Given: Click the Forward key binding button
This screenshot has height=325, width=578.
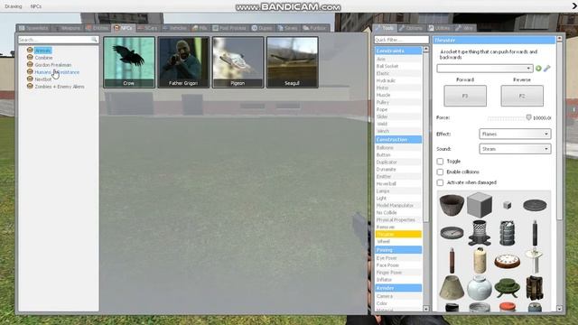Looking at the screenshot, I should coord(465,96).
